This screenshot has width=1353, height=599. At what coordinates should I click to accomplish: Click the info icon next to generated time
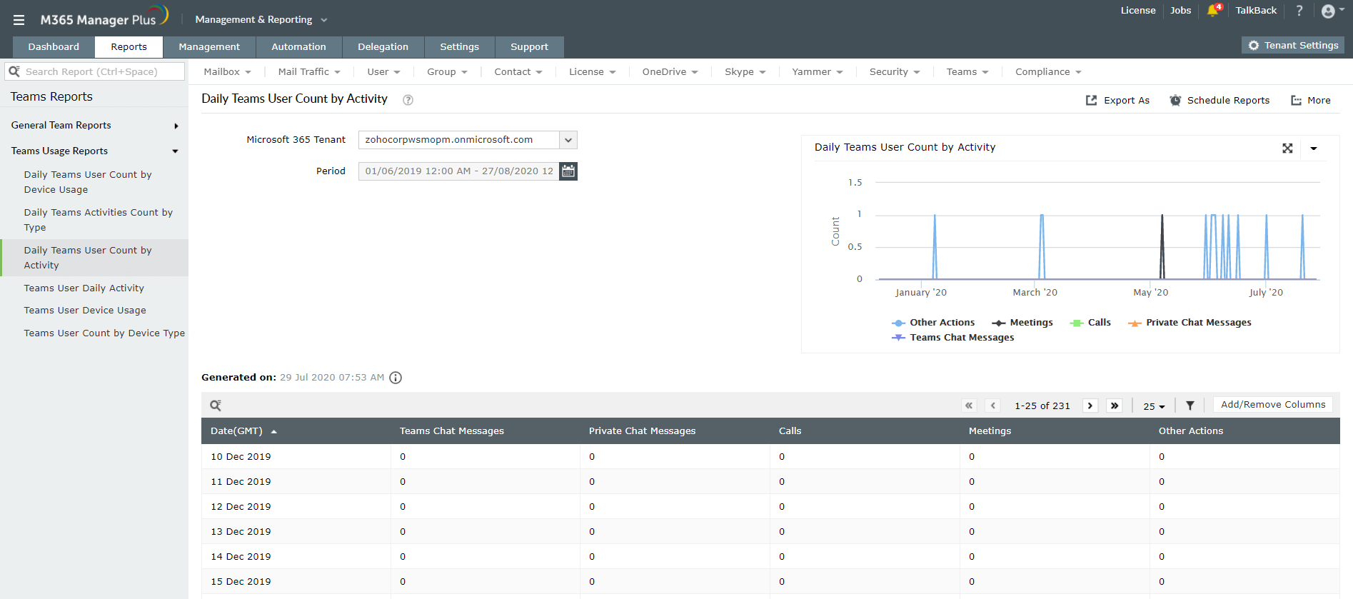click(396, 378)
